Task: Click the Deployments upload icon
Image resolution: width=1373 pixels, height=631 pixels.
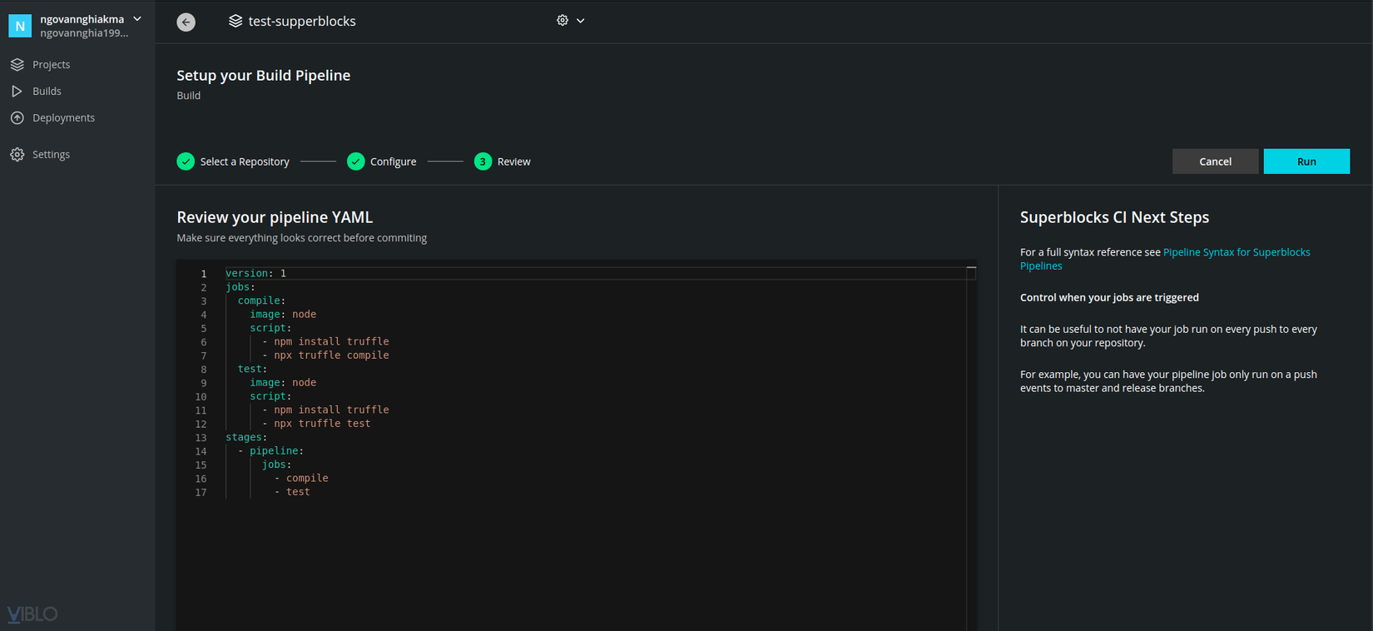Action: point(17,117)
